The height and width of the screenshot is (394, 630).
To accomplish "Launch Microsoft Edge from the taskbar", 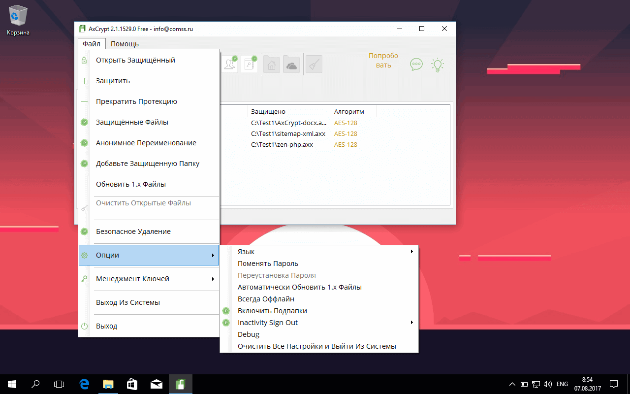I will pos(84,384).
